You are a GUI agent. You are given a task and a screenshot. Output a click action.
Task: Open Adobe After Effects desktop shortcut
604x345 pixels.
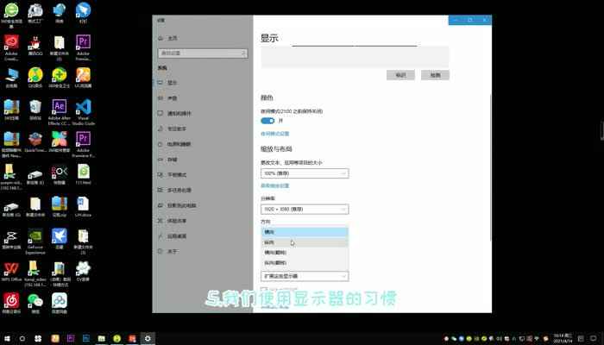coord(60,108)
